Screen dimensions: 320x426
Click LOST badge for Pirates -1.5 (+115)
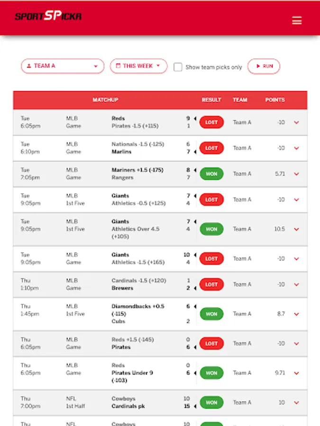coord(211,122)
